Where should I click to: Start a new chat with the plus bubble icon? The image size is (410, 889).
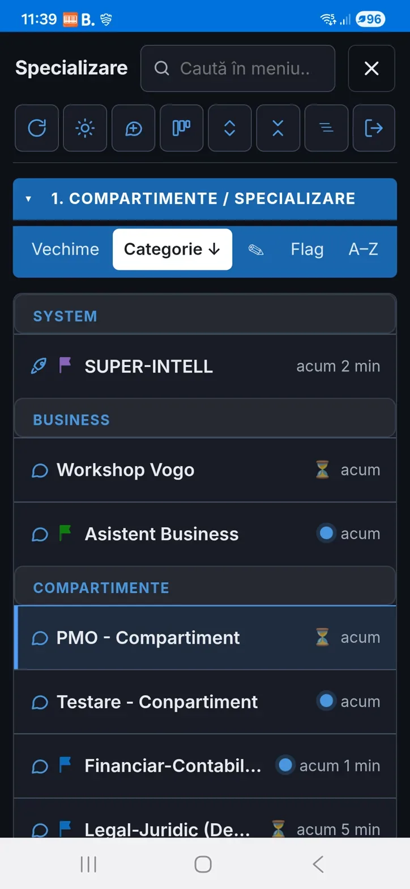pos(133,128)
